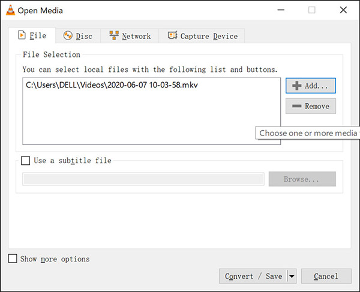Click the Convert / Save button
The width and height of the screenshot is (360, 292).
[253, 276]
